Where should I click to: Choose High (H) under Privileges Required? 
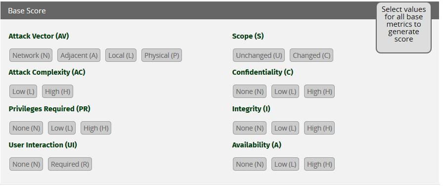click(x=96, y=128)
